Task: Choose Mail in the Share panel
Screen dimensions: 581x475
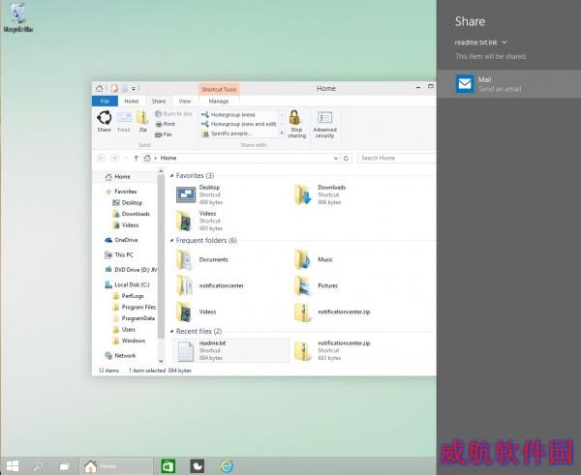Action: pyautogui.click(x=508, y=84)
